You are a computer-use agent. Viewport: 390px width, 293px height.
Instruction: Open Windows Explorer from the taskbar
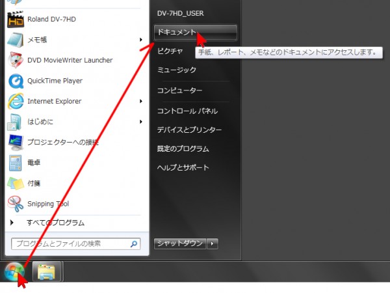pyautogui.click(x=47, y=272)
